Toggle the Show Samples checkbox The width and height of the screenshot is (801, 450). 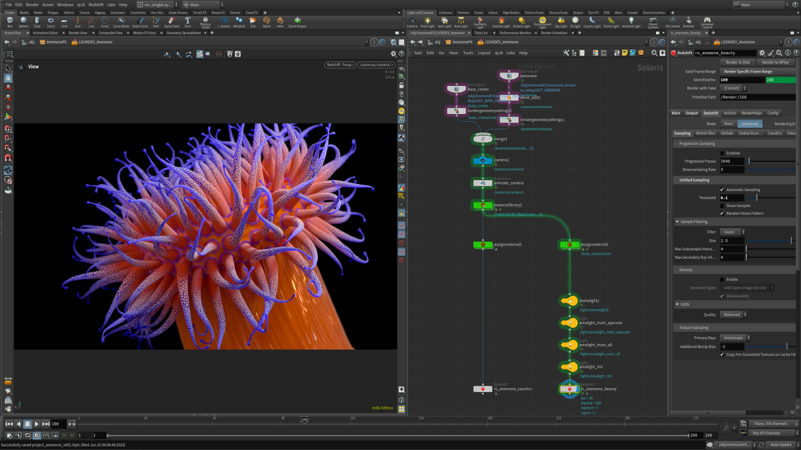click(722, 205)
